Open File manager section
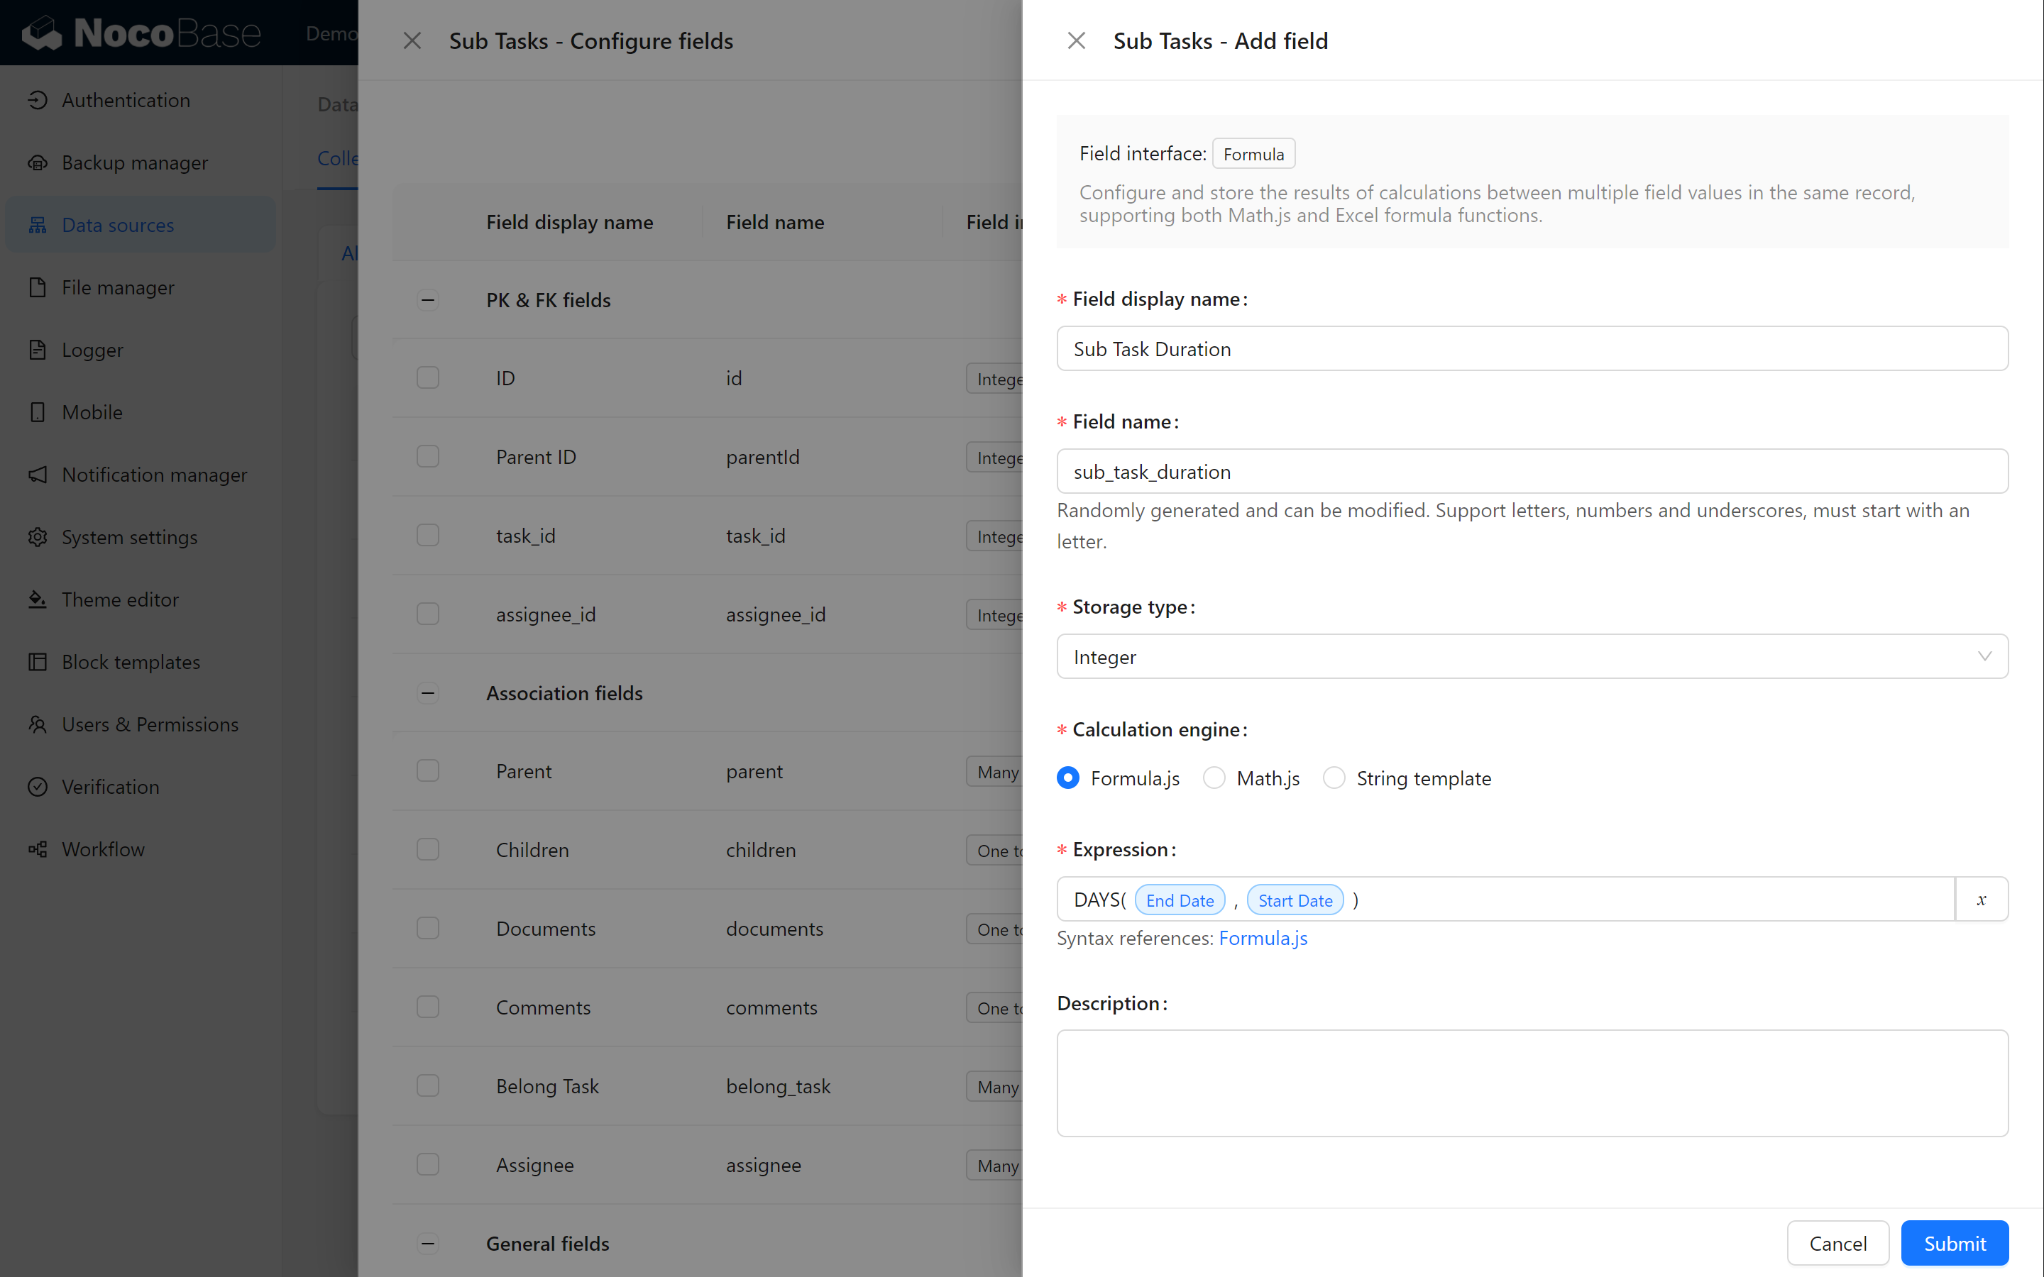2044x1277 pixels. 116,287
